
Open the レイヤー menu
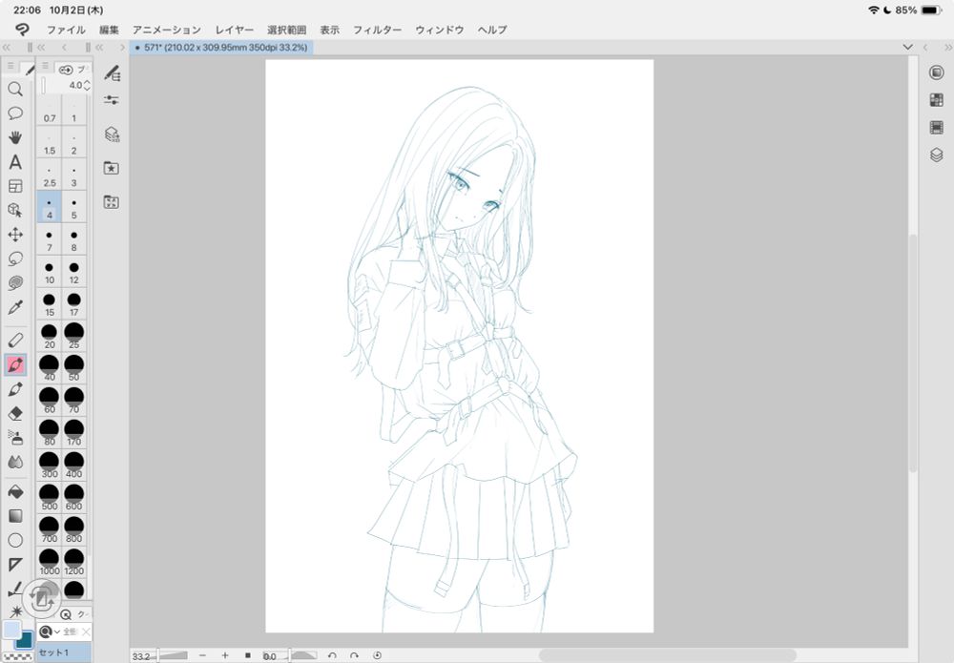point(235,30)
